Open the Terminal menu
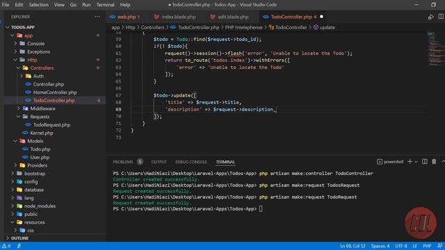The image size is (445, 250). pos(105,5)
